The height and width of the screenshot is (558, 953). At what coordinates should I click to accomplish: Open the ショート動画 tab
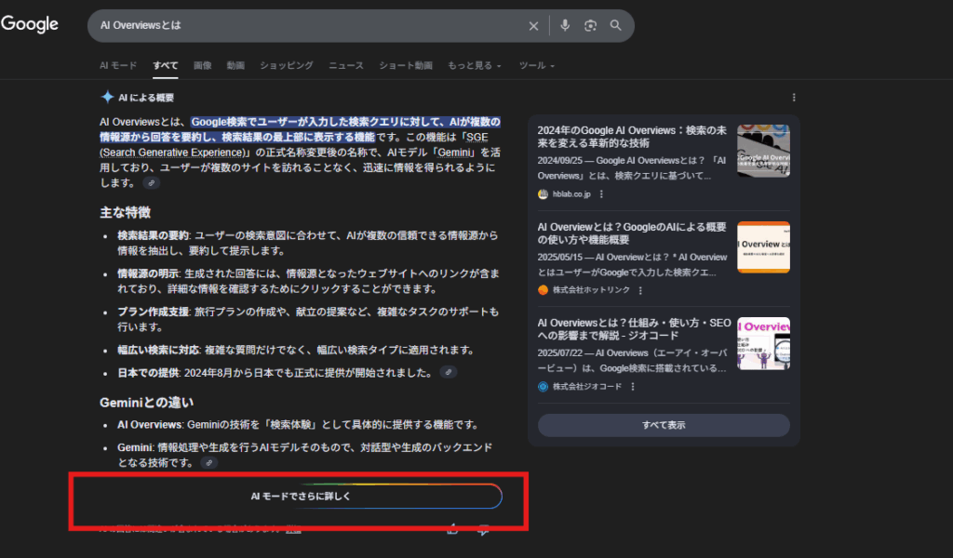[x=406, y=66]
